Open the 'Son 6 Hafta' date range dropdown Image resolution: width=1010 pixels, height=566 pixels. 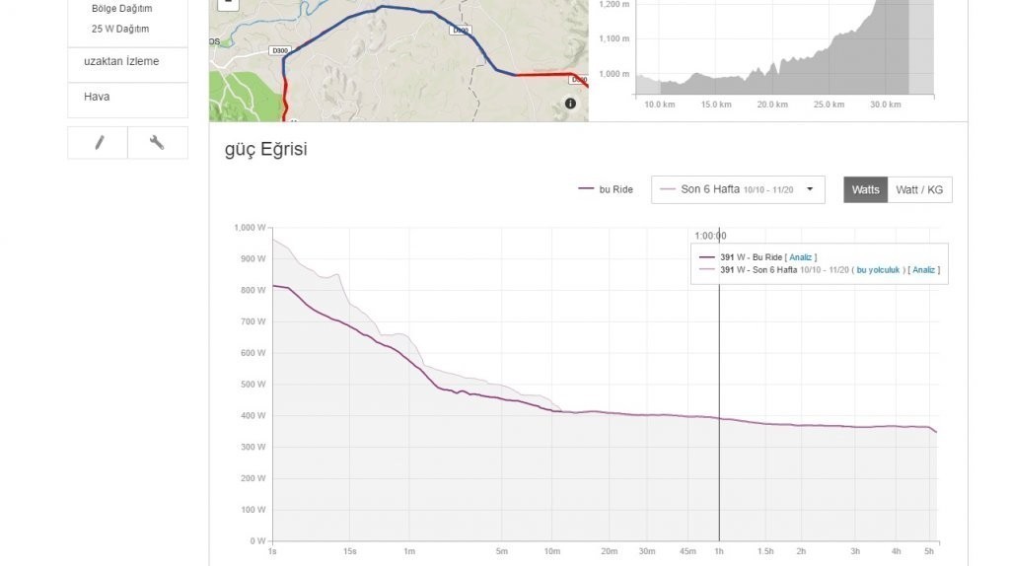737,189
